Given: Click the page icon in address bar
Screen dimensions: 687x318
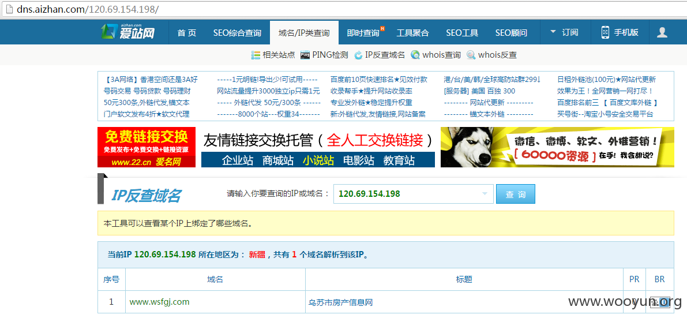Looking at the screenshot, I should [8, 9].
